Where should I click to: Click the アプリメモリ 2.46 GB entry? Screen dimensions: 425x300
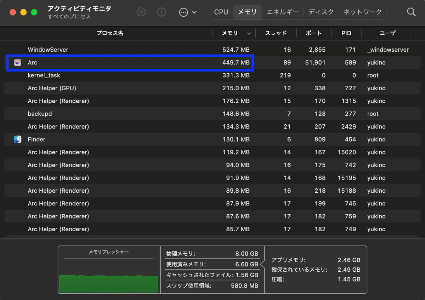coord(316,260)
